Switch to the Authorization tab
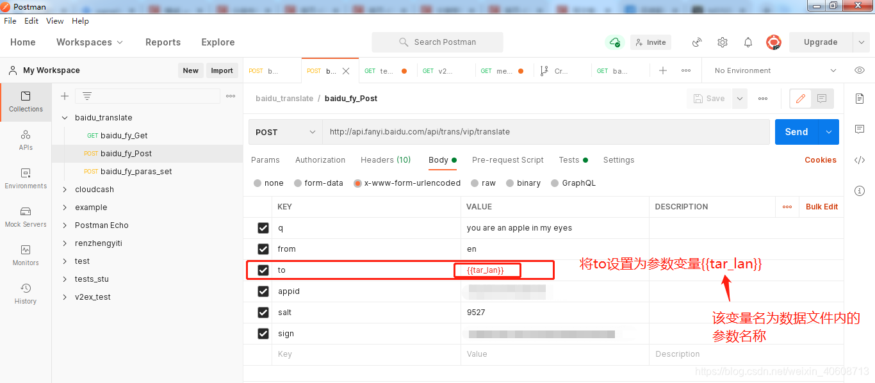 (x=320, y=160)
